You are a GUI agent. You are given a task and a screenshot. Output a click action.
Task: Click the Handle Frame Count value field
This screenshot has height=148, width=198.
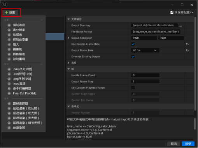pyautogui.click(x=145, y=75)
